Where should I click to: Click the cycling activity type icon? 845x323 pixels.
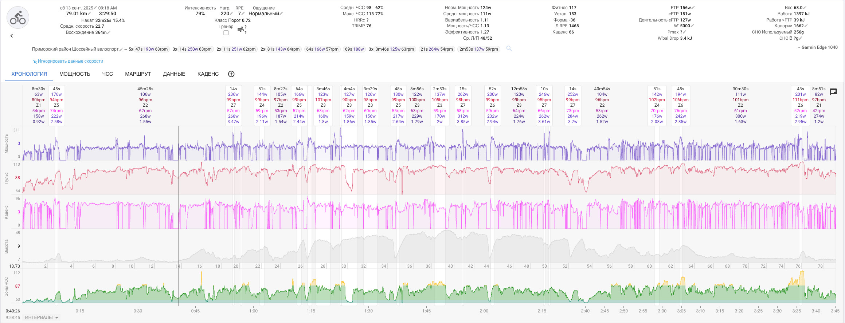point(18,17)
